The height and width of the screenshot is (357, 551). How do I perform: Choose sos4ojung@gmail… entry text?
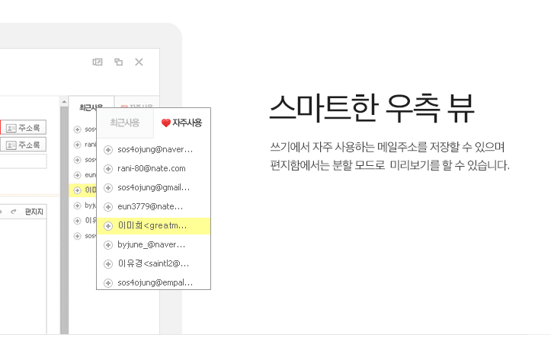click(x=153, y=187)
